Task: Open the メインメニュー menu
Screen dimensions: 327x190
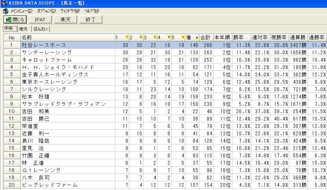Action: click(x=21, y=11)
